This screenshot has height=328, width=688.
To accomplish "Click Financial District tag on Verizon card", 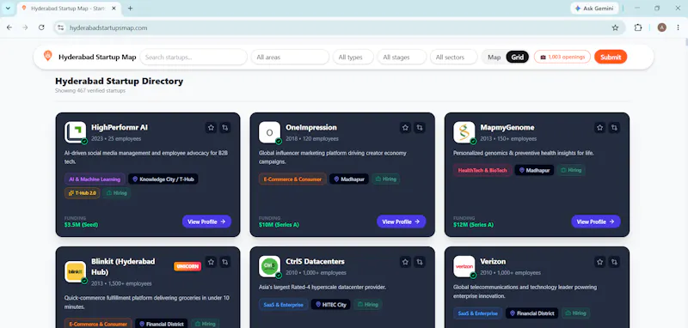I will 531,313.
